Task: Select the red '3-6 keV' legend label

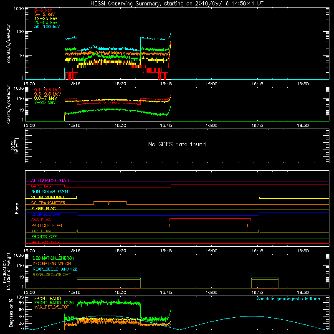Action: click(x=43, y=10)
